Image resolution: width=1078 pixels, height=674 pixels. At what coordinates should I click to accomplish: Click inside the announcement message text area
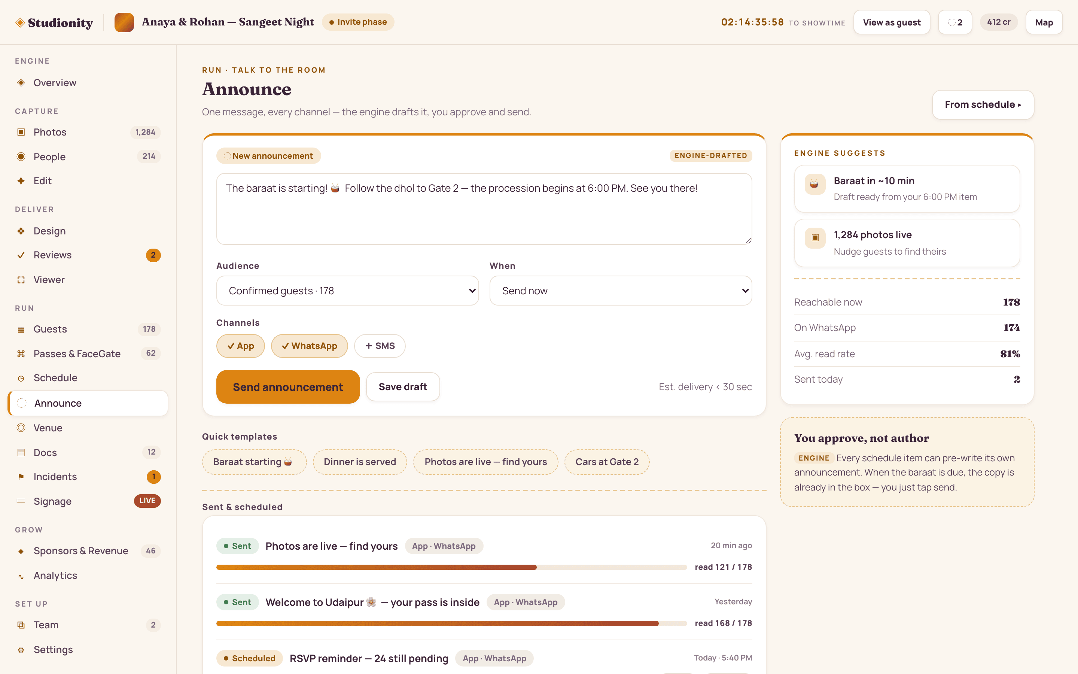pos(484,209)
